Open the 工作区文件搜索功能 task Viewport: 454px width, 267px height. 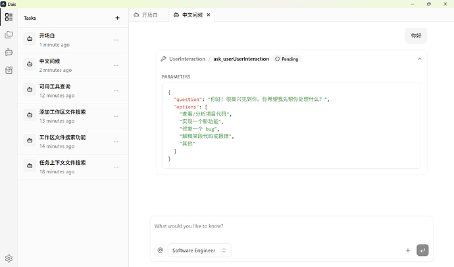(x=73, y=142)
